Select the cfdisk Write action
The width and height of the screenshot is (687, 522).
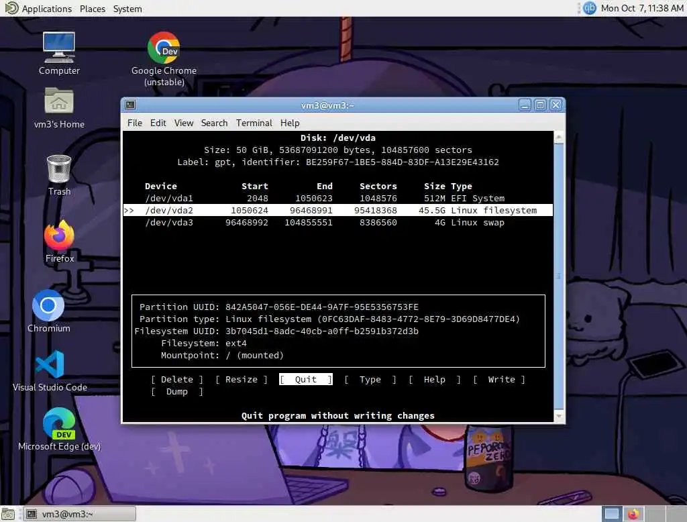499,380
